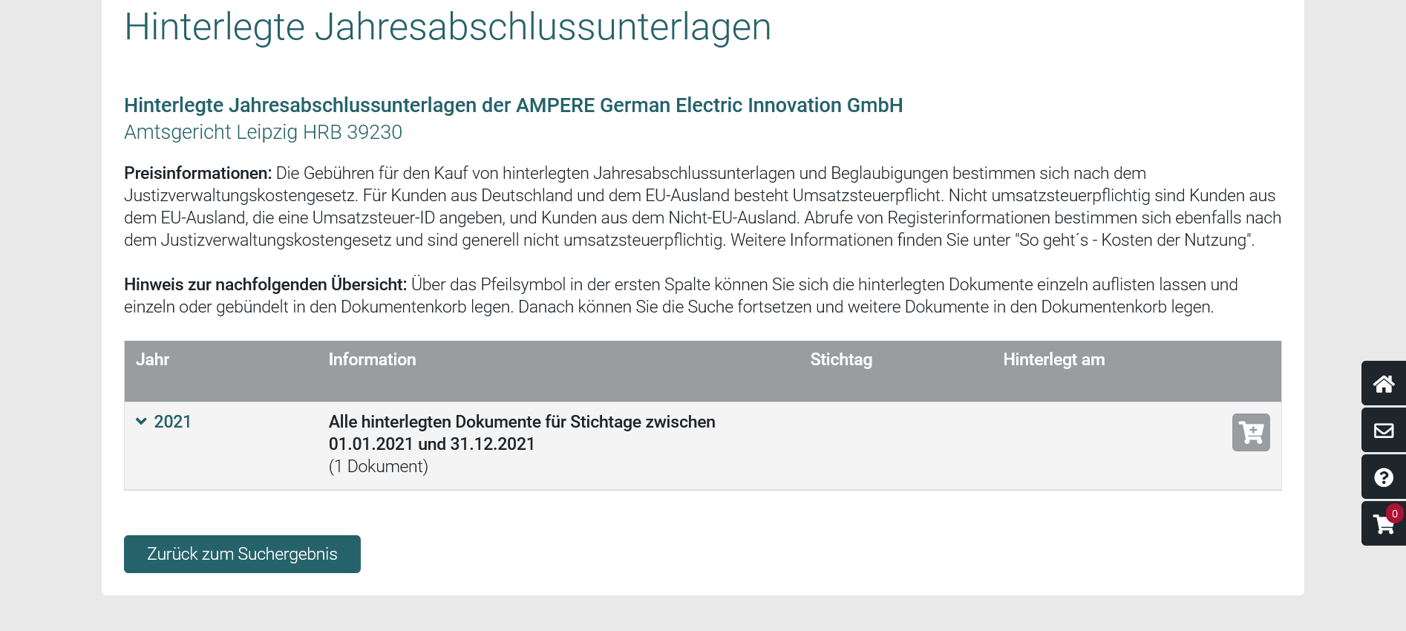
Task: Click the Alle hinterlegten Dokumente row description
Action: (x=521, y=433)
